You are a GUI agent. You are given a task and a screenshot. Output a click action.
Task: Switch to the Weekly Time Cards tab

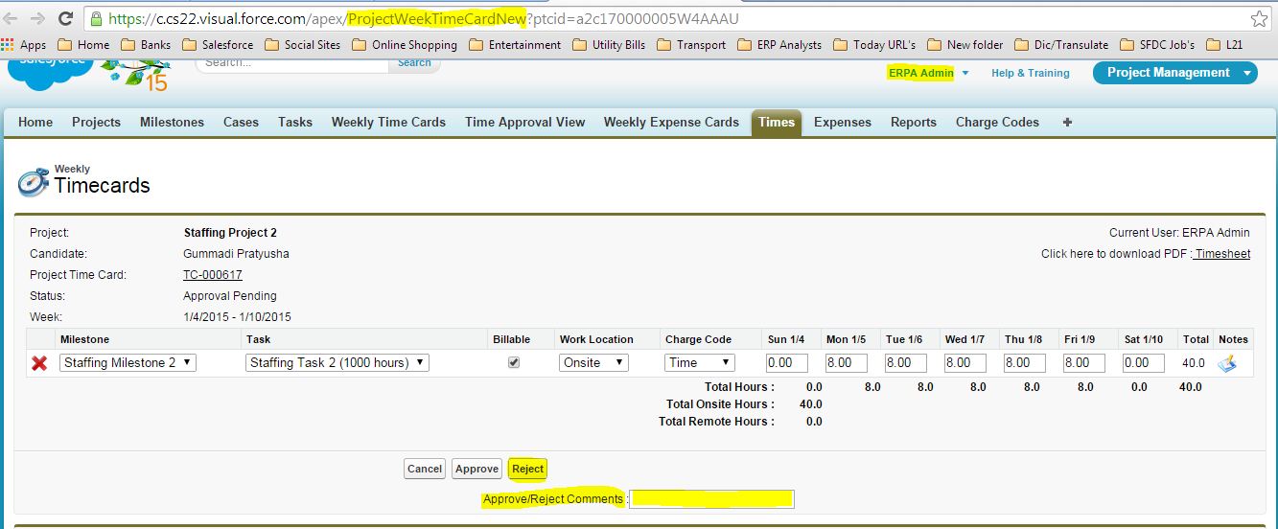388,123
